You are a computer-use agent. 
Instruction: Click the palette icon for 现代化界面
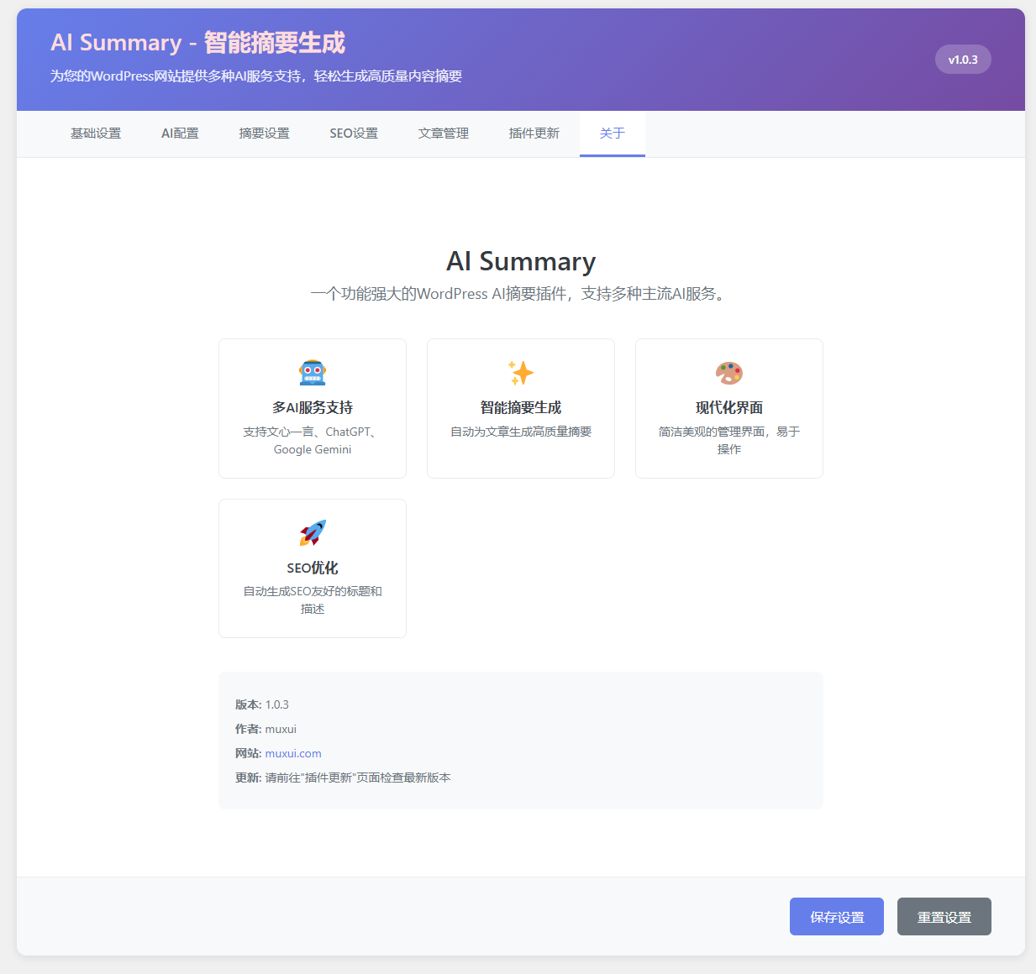(x=728, y=372)
